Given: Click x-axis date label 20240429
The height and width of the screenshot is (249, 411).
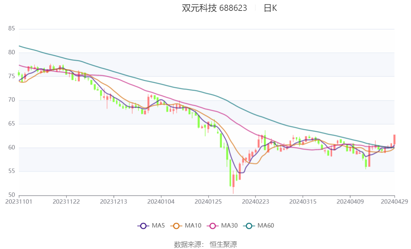Looking at the screenshot, I should point(394,202).
